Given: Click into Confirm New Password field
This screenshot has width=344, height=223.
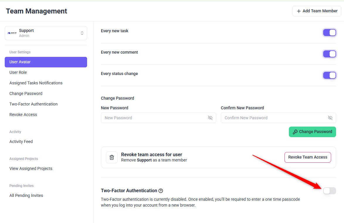Looking at the screenshot, I should [x=274, y=118].
